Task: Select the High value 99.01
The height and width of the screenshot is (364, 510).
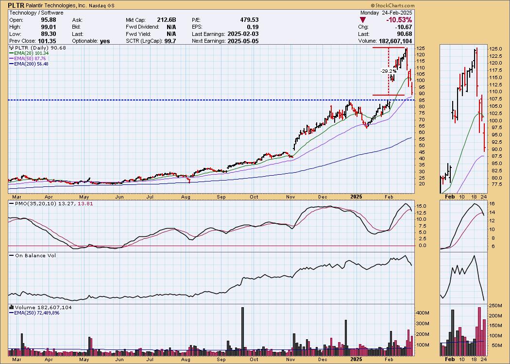Action: 48,27
